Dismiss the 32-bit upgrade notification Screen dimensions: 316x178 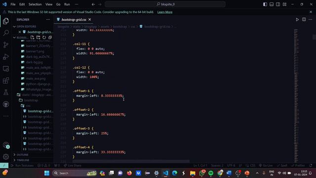tap(311, 12)
